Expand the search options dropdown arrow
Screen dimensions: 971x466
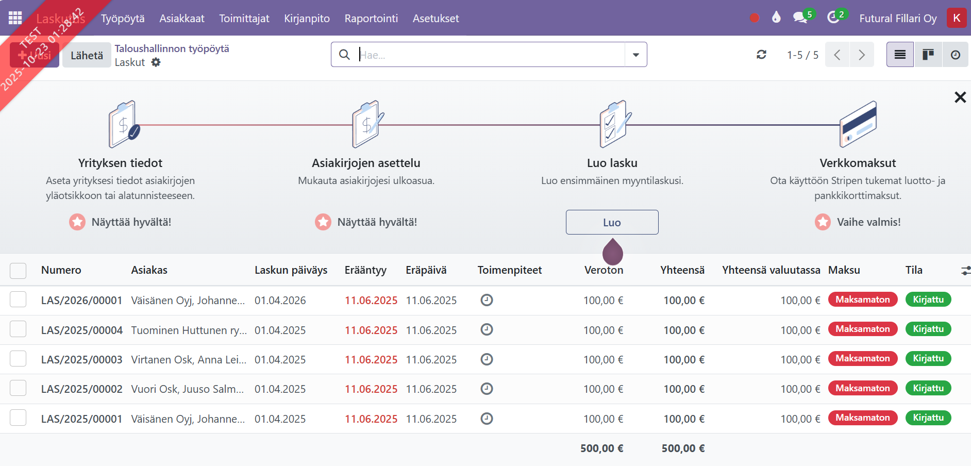click(x=635, y=55)
